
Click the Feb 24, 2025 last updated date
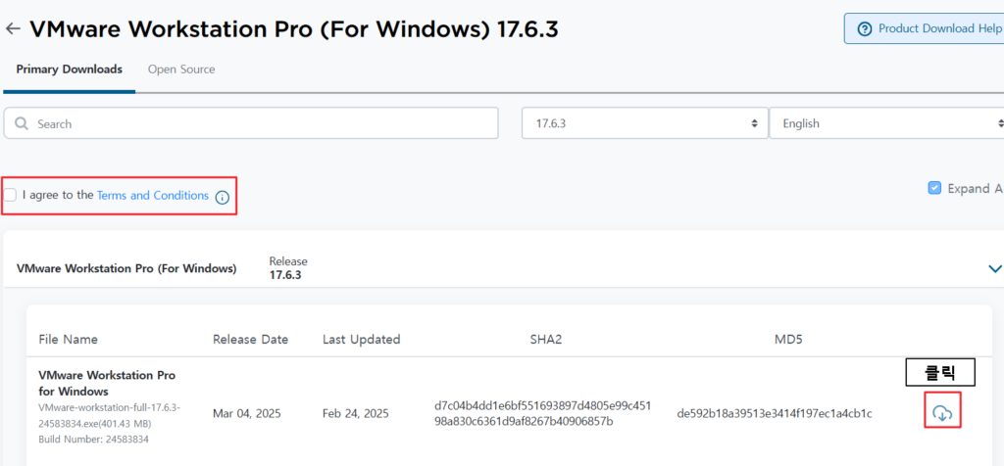click(355, 413)
